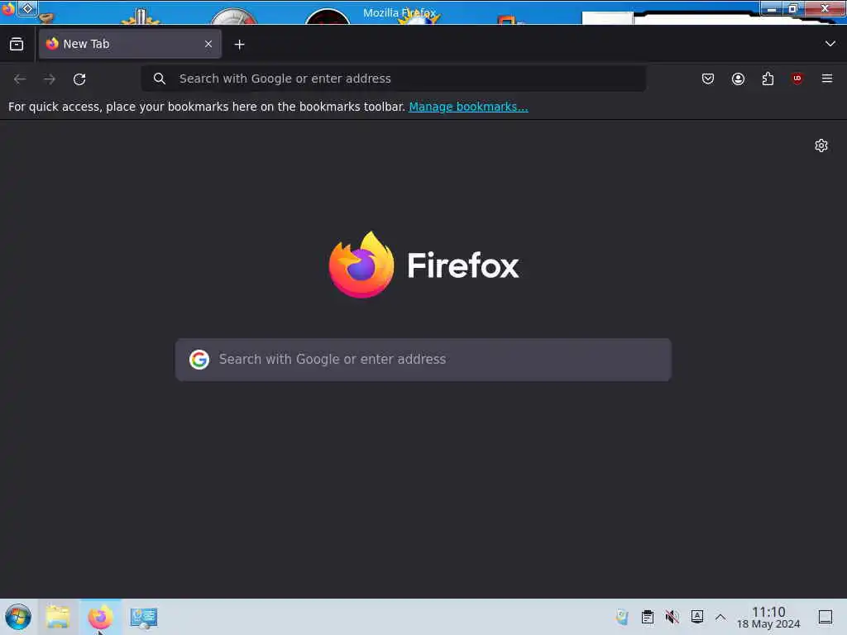Viewport: 847px width, 635px height.
Task: Minimize the Mozilla Firefox window
Action: pyautogui.click(x=772, y=8)
